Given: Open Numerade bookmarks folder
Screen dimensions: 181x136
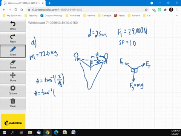Looking at the screenshot, I should click(x=73, y=15).
